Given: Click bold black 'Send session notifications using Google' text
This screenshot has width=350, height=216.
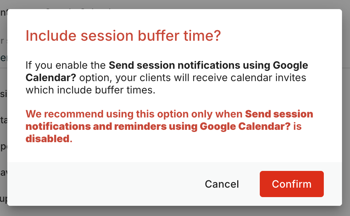Looking at the screenshot, I should 208,65.
